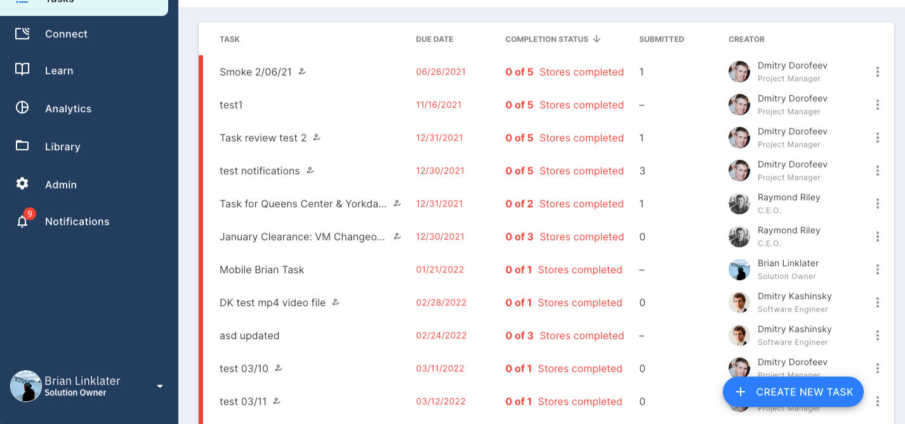
Task: Click the Create New Task button
Action: (793, 392)
